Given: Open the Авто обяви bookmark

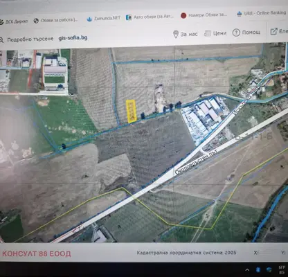Looking at the screenshot, I should 150,17.
